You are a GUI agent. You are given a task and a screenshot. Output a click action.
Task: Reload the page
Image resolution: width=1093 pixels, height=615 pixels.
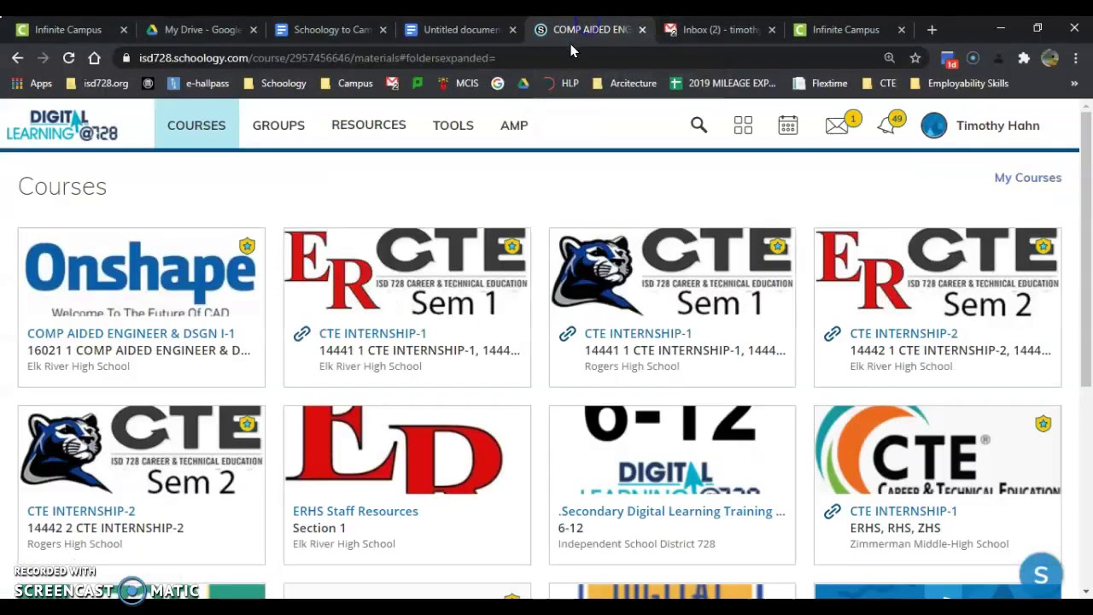(68, 57)
